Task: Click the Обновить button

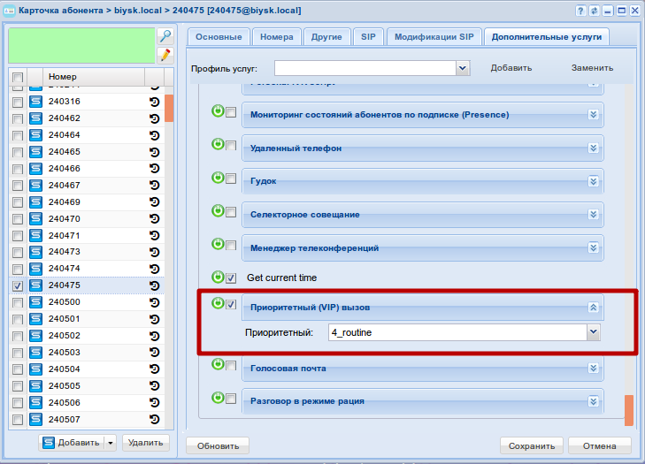Action: (218, 446)
